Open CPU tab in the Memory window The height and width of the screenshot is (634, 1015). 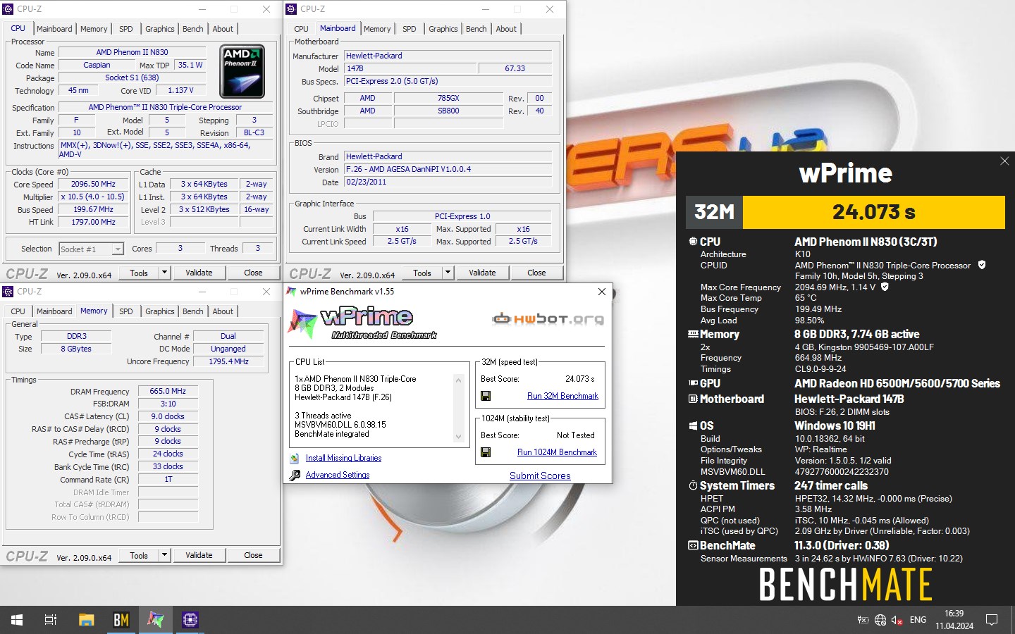coord(18,311)
